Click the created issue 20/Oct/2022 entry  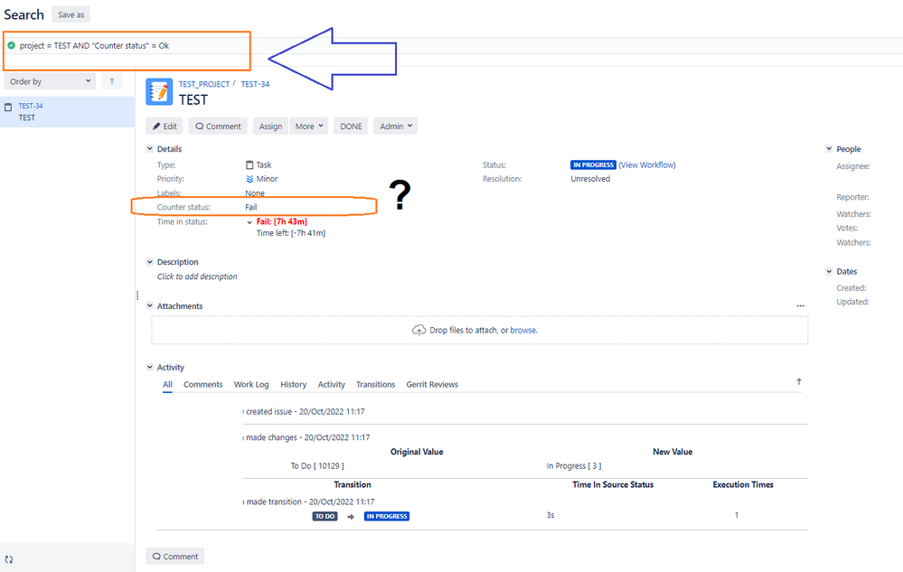coord(306,411)
